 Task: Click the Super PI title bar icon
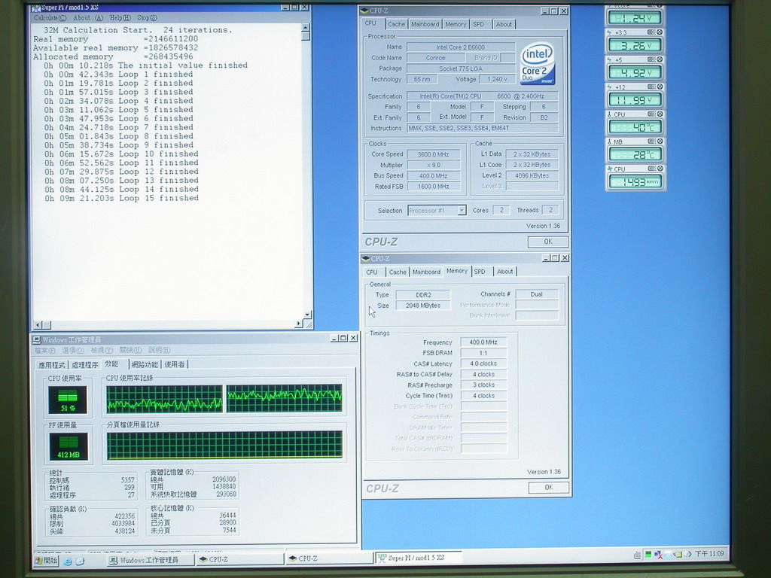tap(36, 8)
